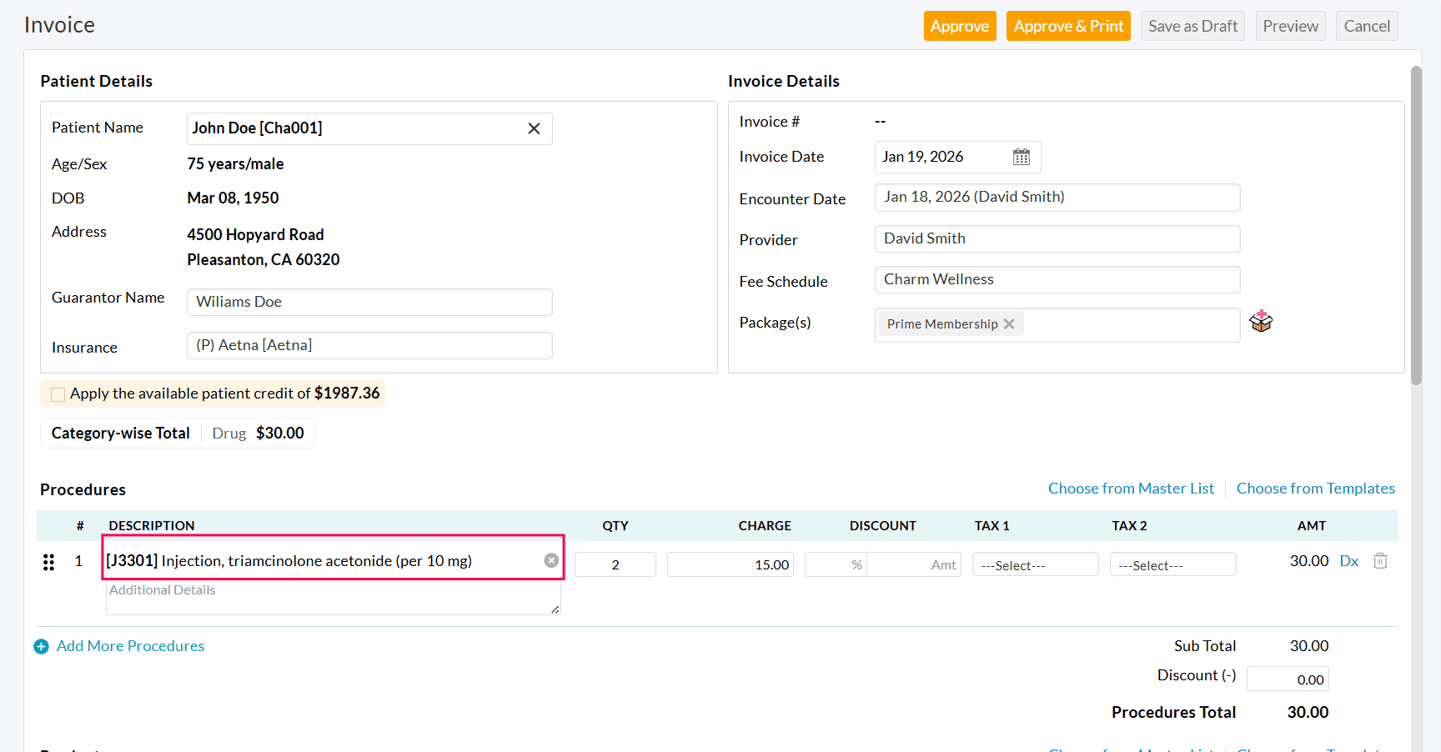
Task: Open the Tax 2 select dropdown
Action: coord(1172,565)
